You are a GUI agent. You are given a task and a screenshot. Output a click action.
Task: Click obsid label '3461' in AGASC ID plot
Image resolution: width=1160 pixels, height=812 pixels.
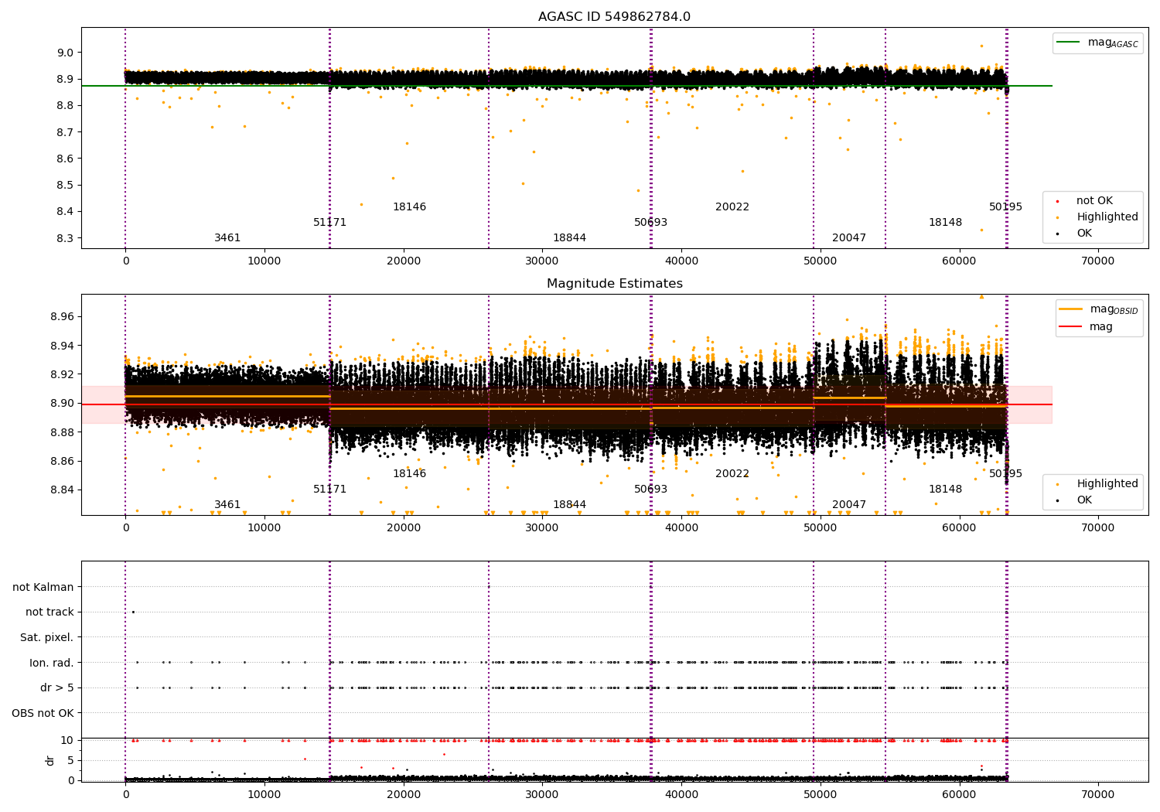pos(227,238)
